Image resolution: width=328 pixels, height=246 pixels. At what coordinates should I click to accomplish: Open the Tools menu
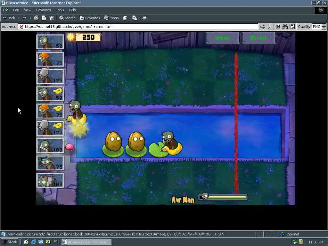click(x=60, y=10)
